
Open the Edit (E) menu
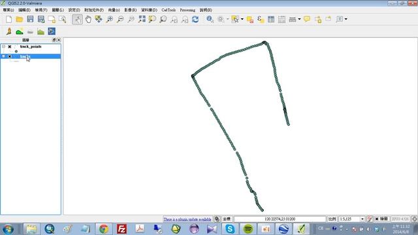(24, 10)
